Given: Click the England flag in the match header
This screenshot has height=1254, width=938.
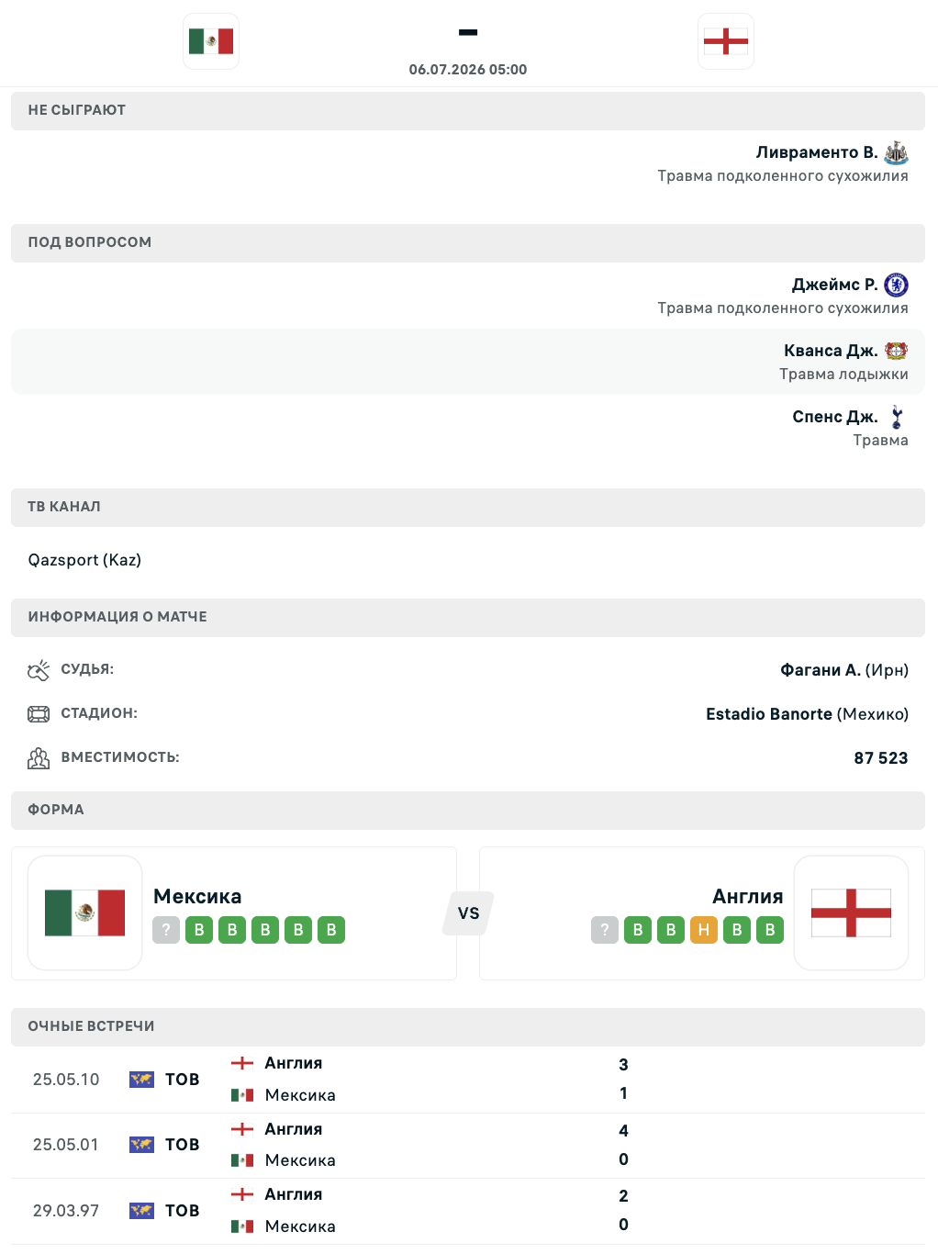Looking at the screenshot, I should [x=725, y=41].
